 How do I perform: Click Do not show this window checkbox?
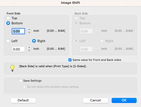[25, 87]
